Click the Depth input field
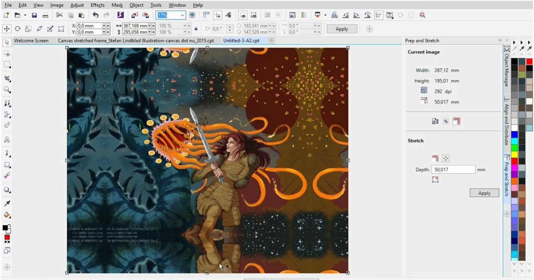 click(453, 169)
